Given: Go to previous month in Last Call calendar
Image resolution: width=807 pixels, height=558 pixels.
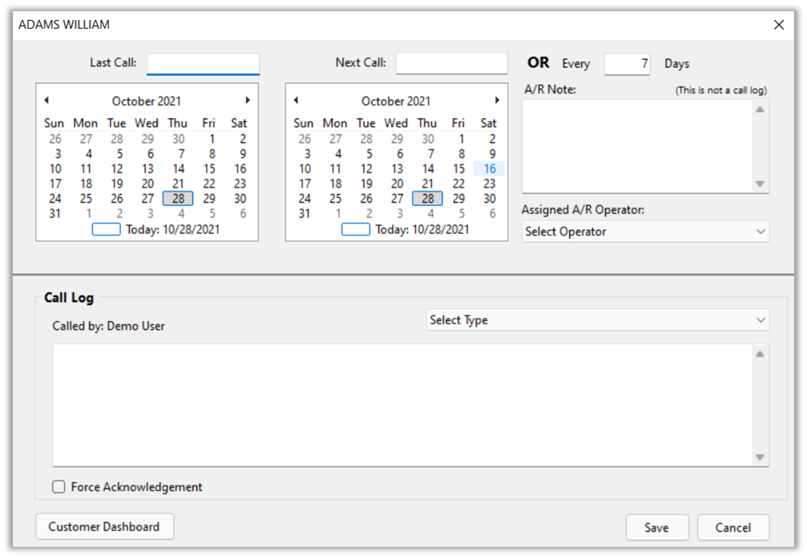Looking at the screenshot, I should point(46,100).
